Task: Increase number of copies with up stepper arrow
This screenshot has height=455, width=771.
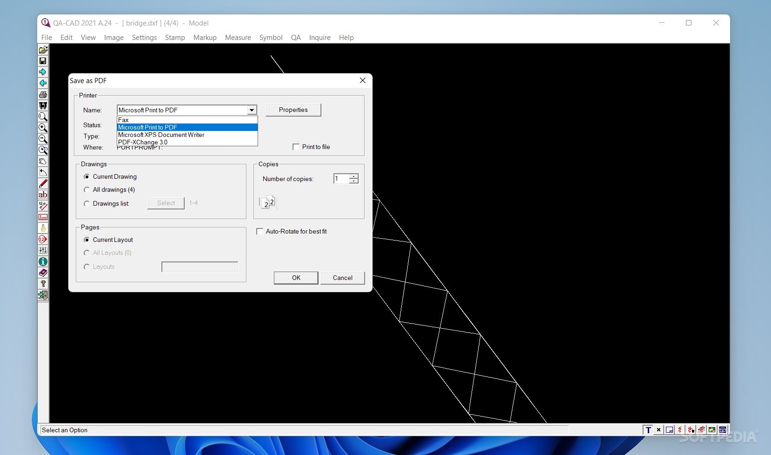Action: pyautogui.click(x=354, y=176)
